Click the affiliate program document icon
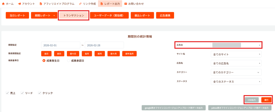Viewport: 275px width, 112px height. [41, 4]
